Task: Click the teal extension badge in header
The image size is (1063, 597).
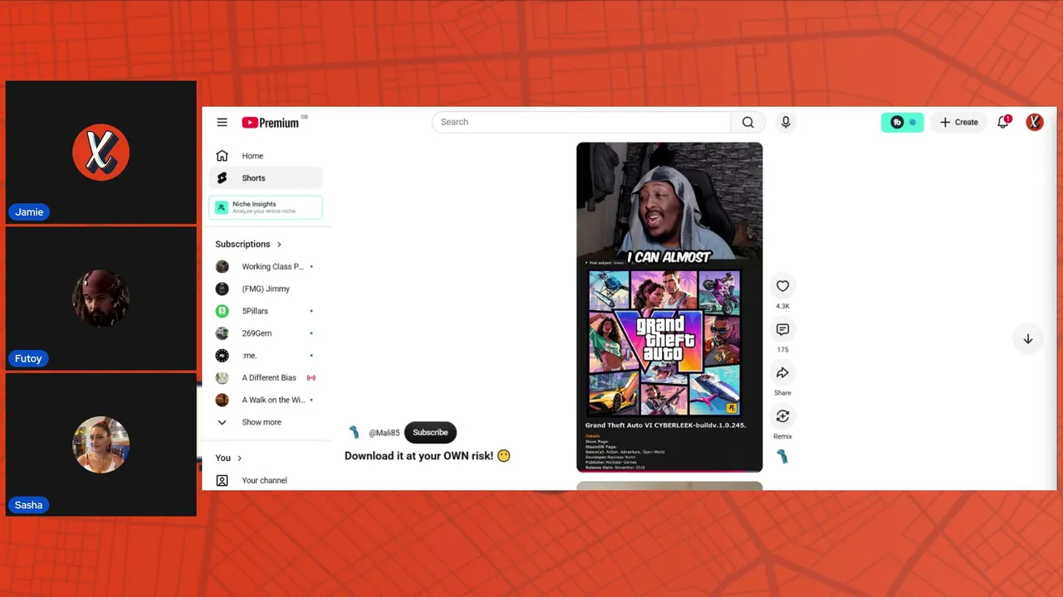Action: pos(903,122)
